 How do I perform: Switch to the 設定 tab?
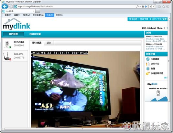pos(49,43)
